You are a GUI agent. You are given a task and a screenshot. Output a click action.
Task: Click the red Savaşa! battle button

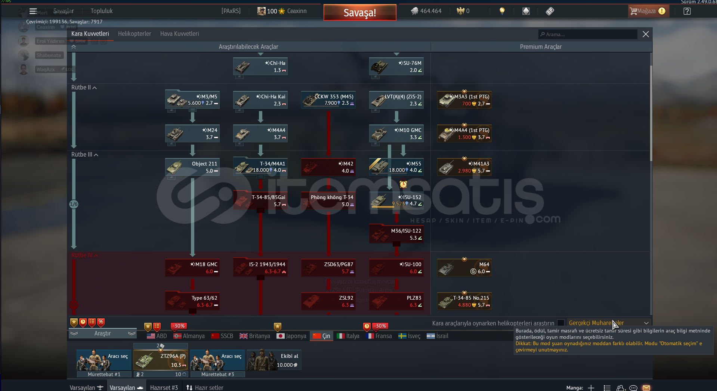360,13
